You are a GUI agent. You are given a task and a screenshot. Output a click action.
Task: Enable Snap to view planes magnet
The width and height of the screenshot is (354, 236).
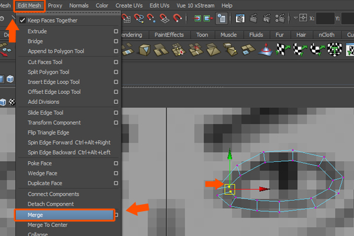(165, 18)
